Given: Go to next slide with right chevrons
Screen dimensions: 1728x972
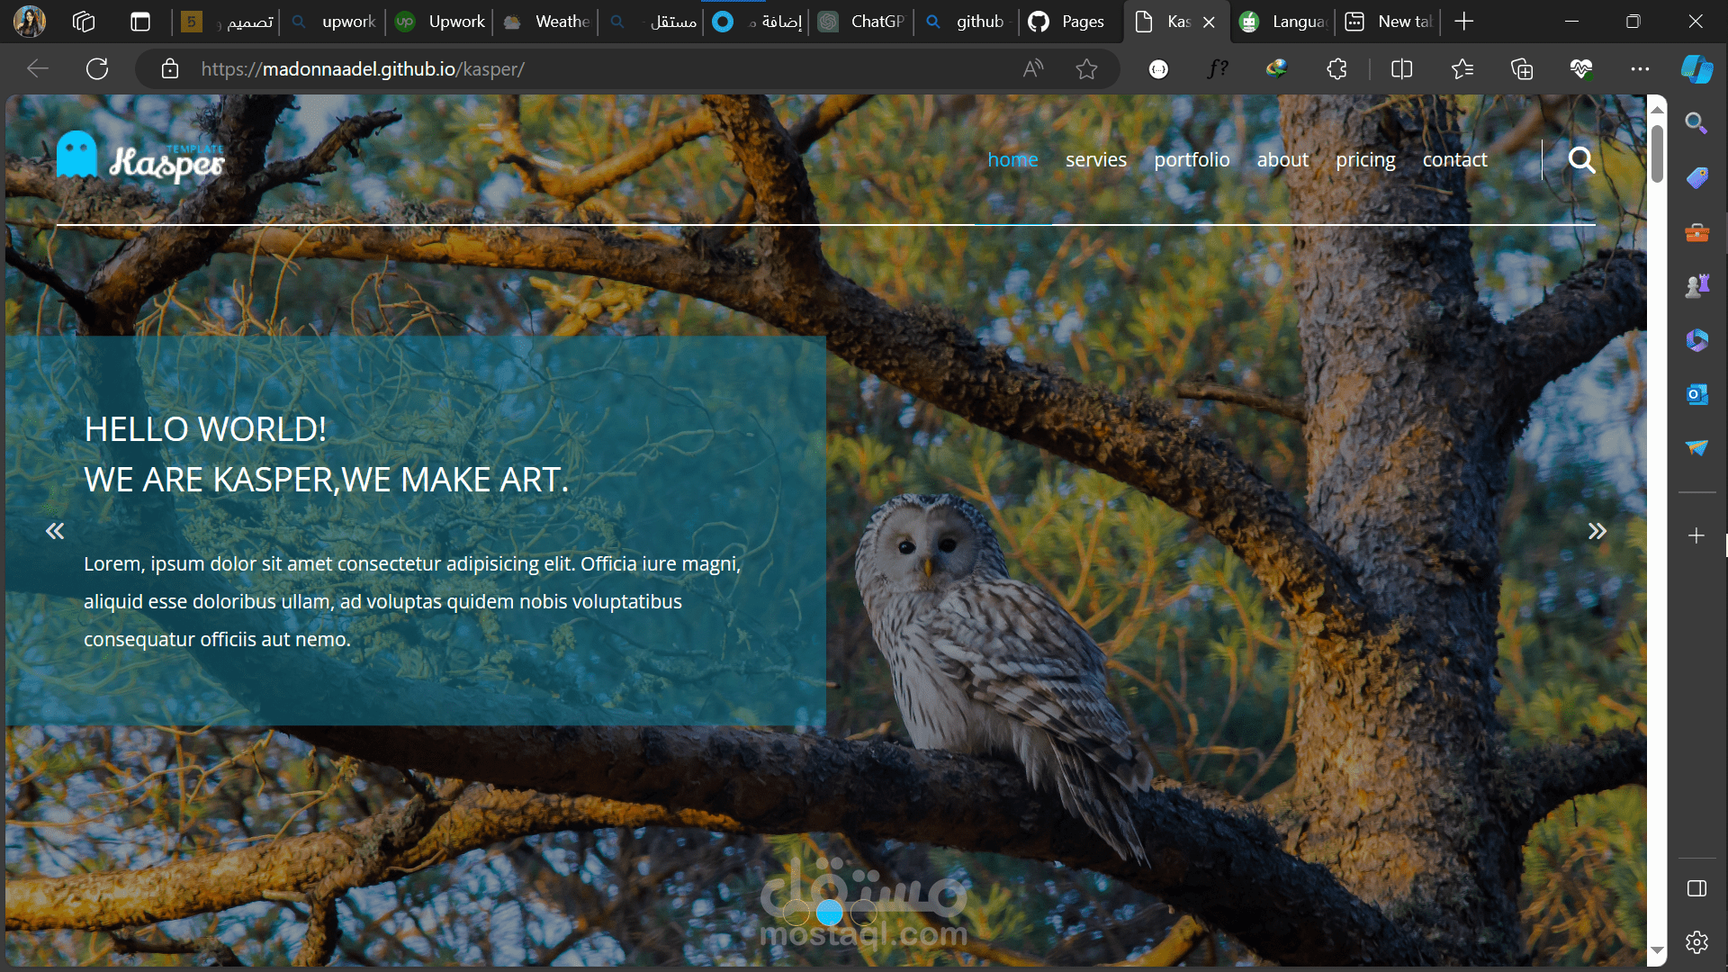Looking at the screenshot, I should (x=1597, y=531).
